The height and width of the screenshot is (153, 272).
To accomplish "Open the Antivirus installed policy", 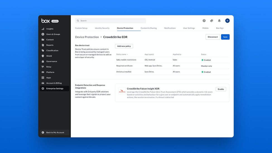I will [124, 72].
